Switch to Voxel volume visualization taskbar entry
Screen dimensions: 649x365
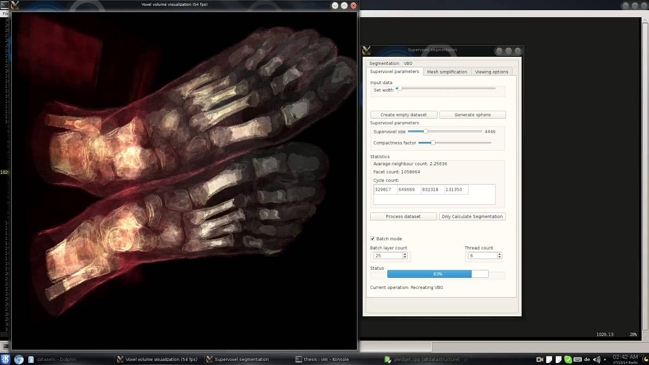pyautogui.click(x=159, y=359)
